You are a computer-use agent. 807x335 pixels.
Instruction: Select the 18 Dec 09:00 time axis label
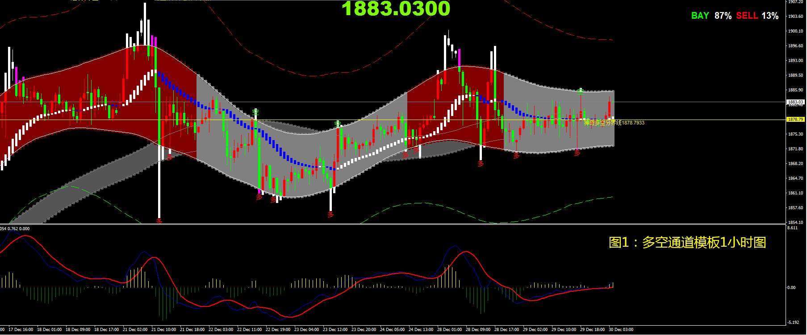point(78,330)
